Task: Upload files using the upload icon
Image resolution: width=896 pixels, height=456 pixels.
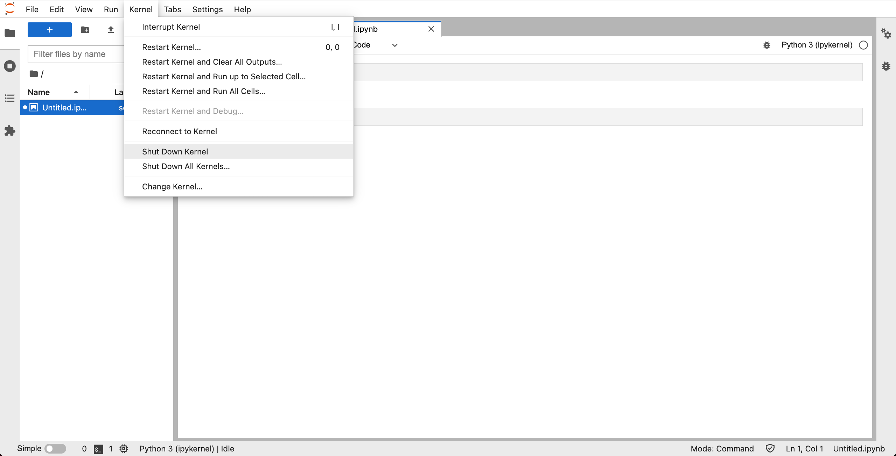Action: tap(111, 30)
